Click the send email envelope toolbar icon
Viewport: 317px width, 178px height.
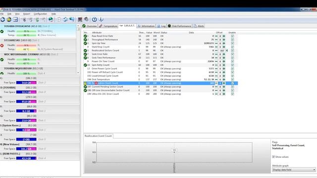(x=15, y=19)
